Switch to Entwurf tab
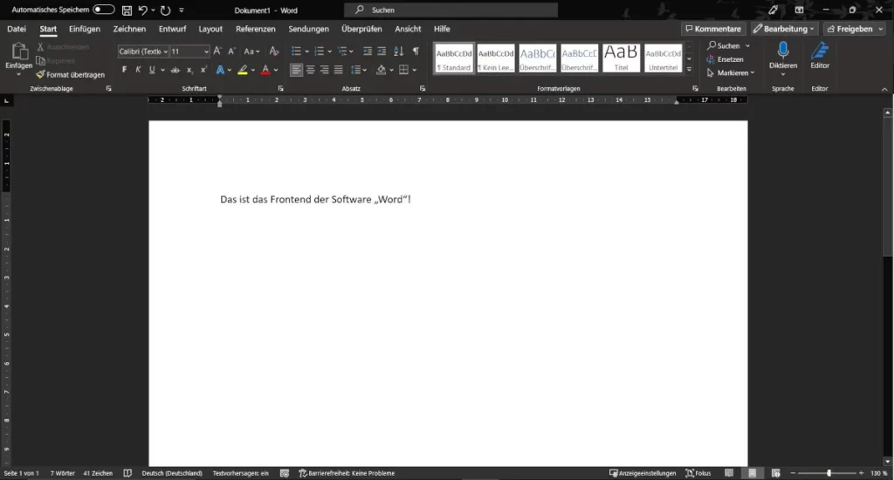894x480 pixels. pyautogui.click(x=172, y=29)
